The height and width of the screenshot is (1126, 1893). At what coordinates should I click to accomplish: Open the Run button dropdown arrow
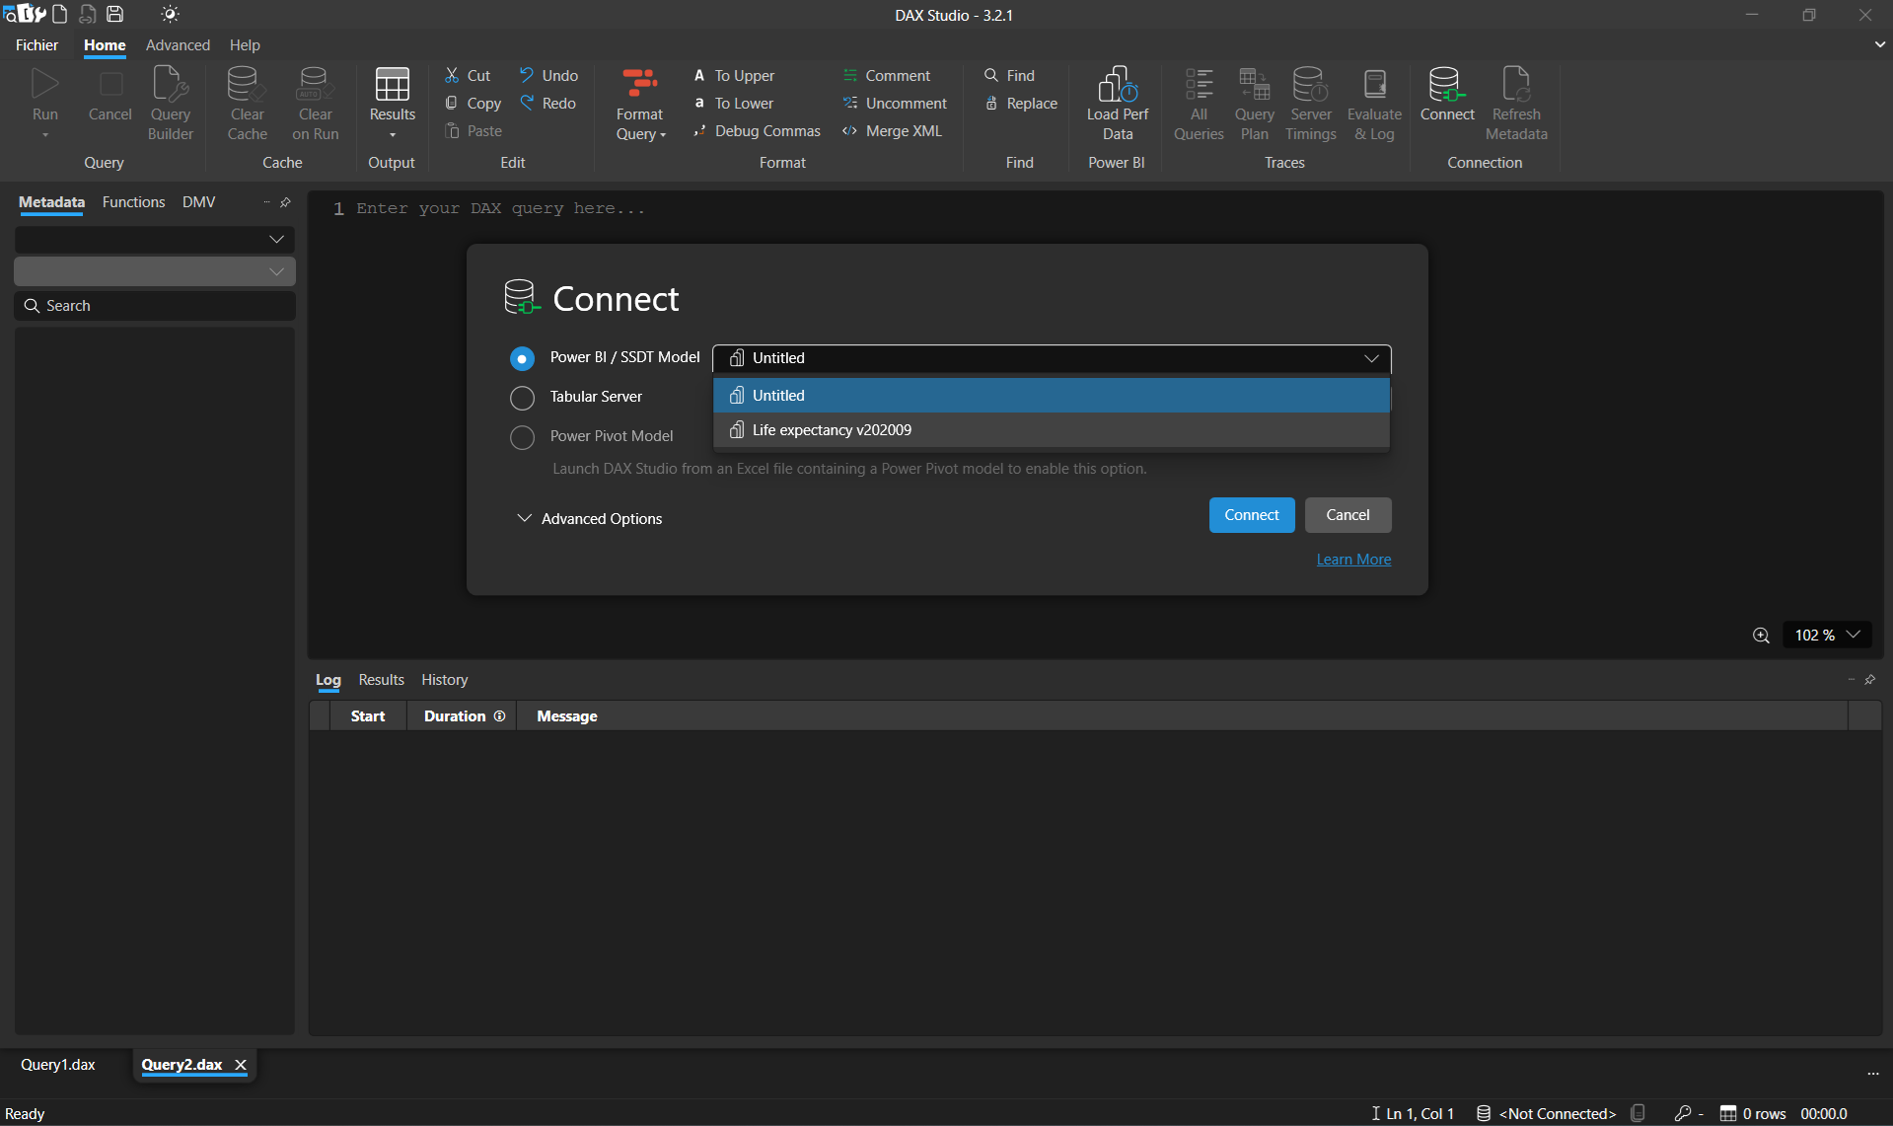click(45, 135)
